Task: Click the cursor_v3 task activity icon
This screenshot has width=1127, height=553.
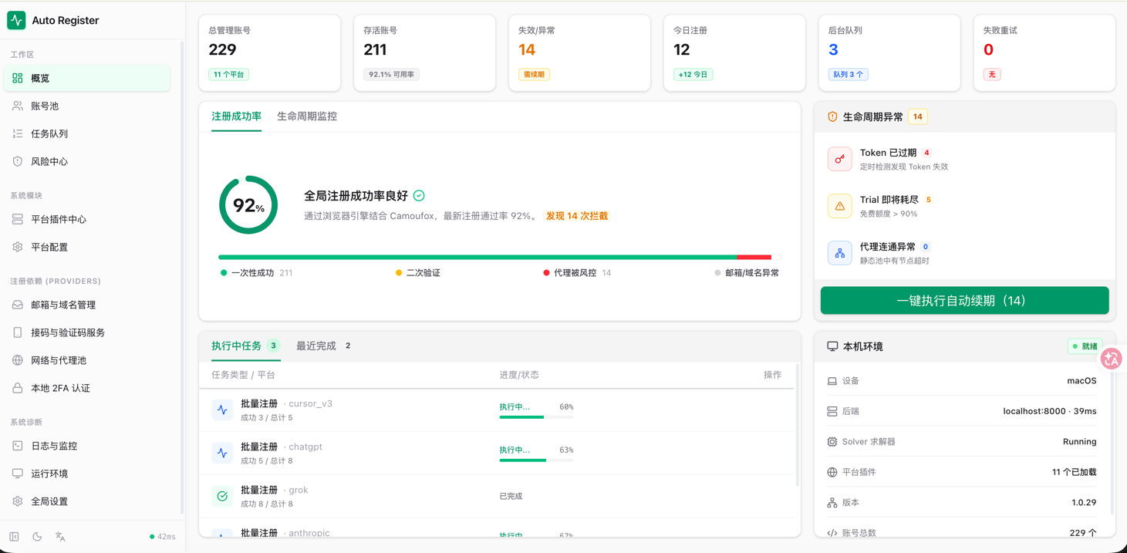Action: pyautogui.click(x=222, y=410)
